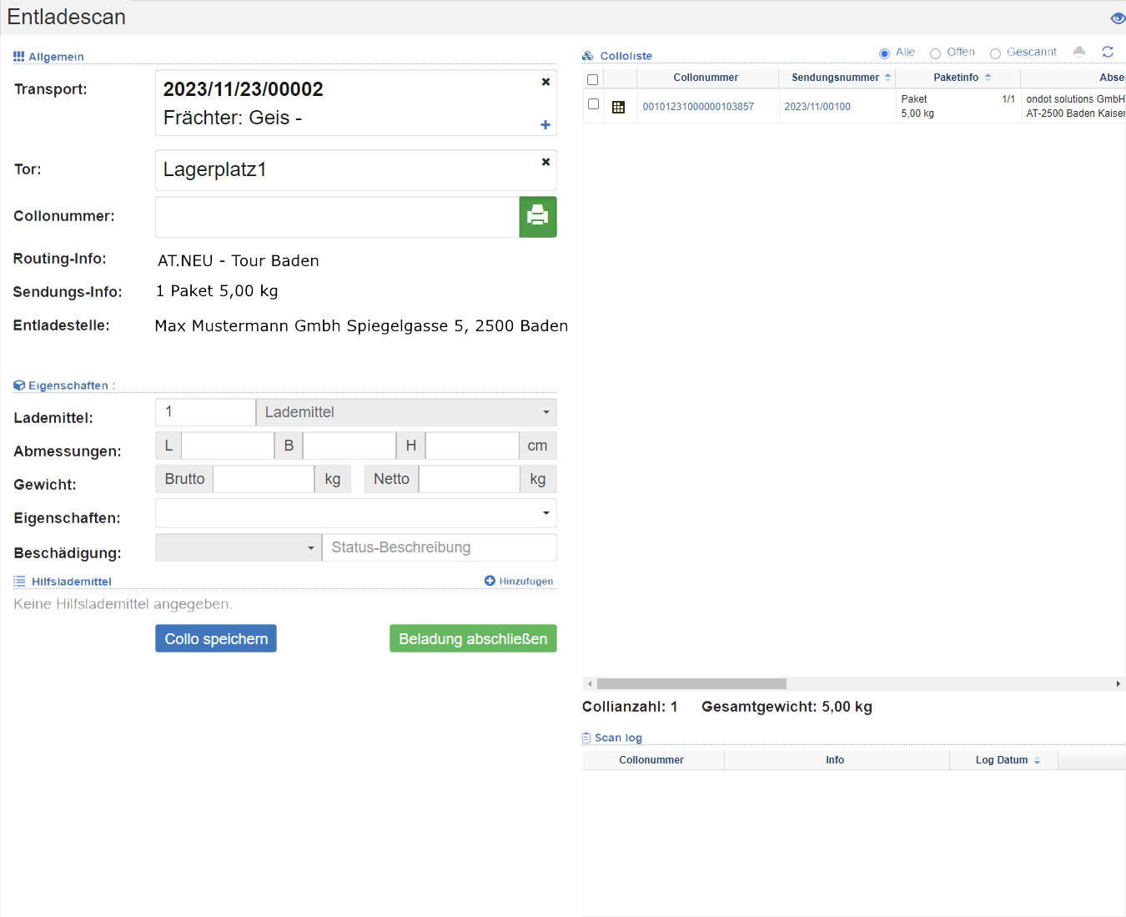Viewport: 1126px width, 917px height.
Task: Select the Offen filter radio button
Action: [x=936, y=53]
